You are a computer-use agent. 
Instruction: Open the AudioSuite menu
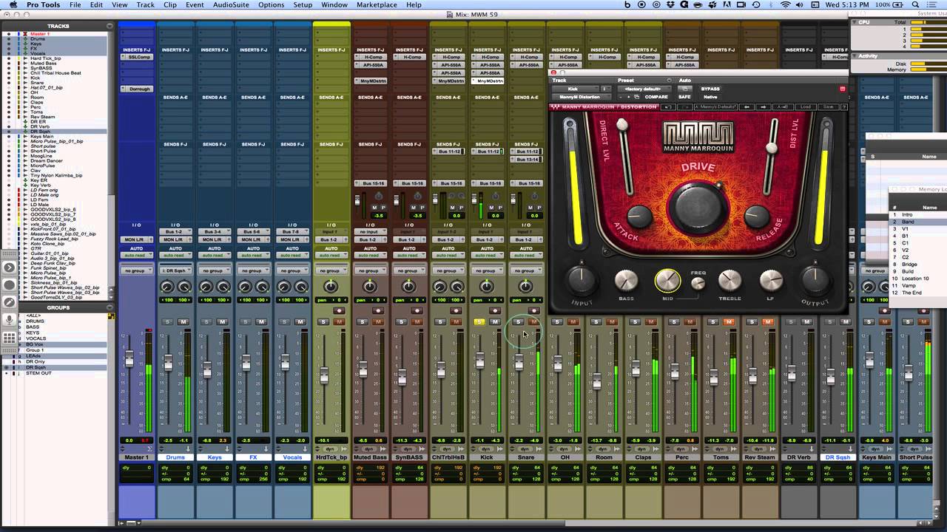click(x=231, y=5)
